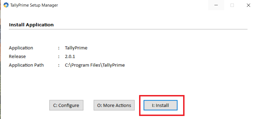Select the Application Path label
Viewport: 256px width, 119px height.
coord(26,65)
